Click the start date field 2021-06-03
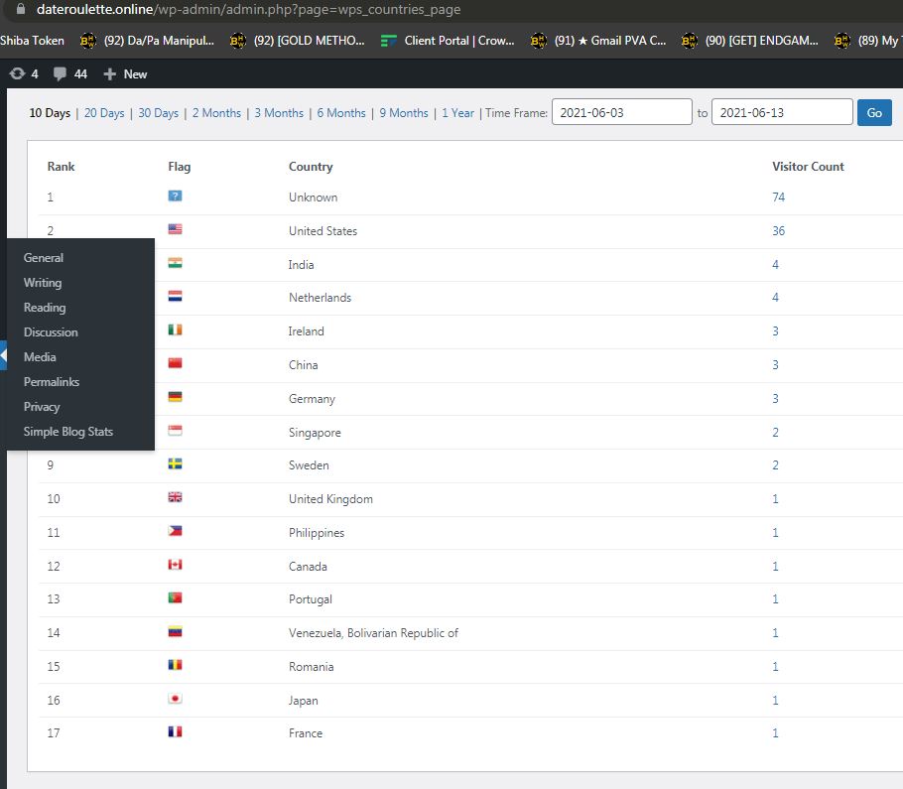Screen dimensions: 903x789 [621, 112]
